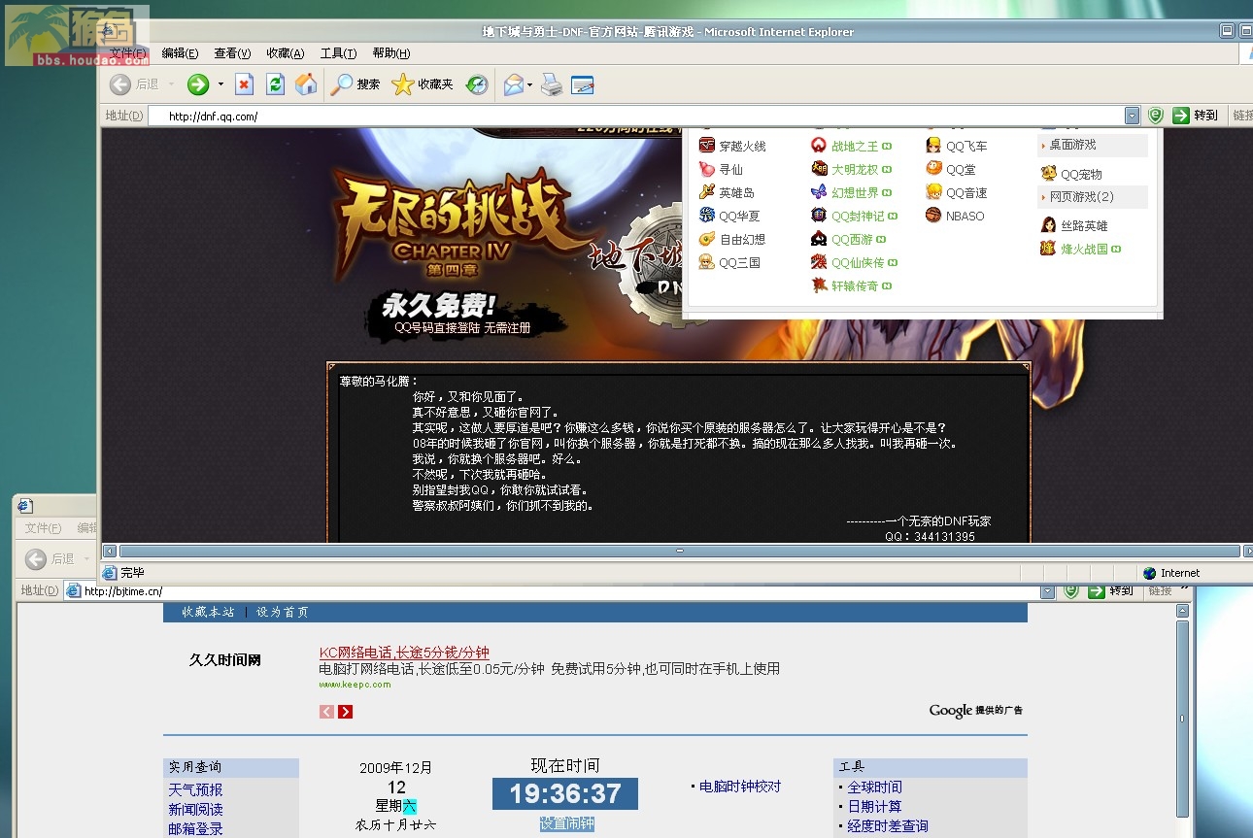Open 帮助(H) menu
The height and width of the screenshot is (838, 1253).
click(391, 53)
